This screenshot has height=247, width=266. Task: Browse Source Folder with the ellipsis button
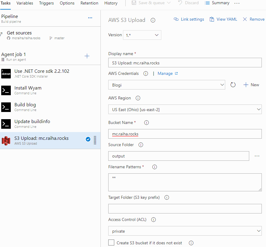(x=257, y=156)
